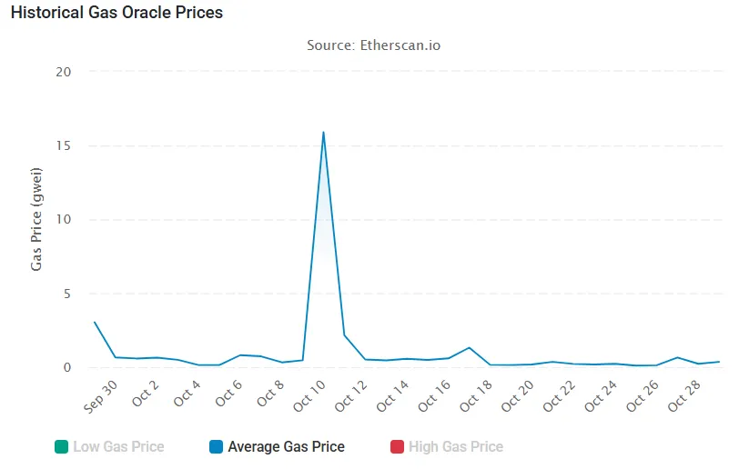Click the red High Gas Price swatch
This screenshot has height=469, width=739.
pyautogui.click(x=397, y=446)
